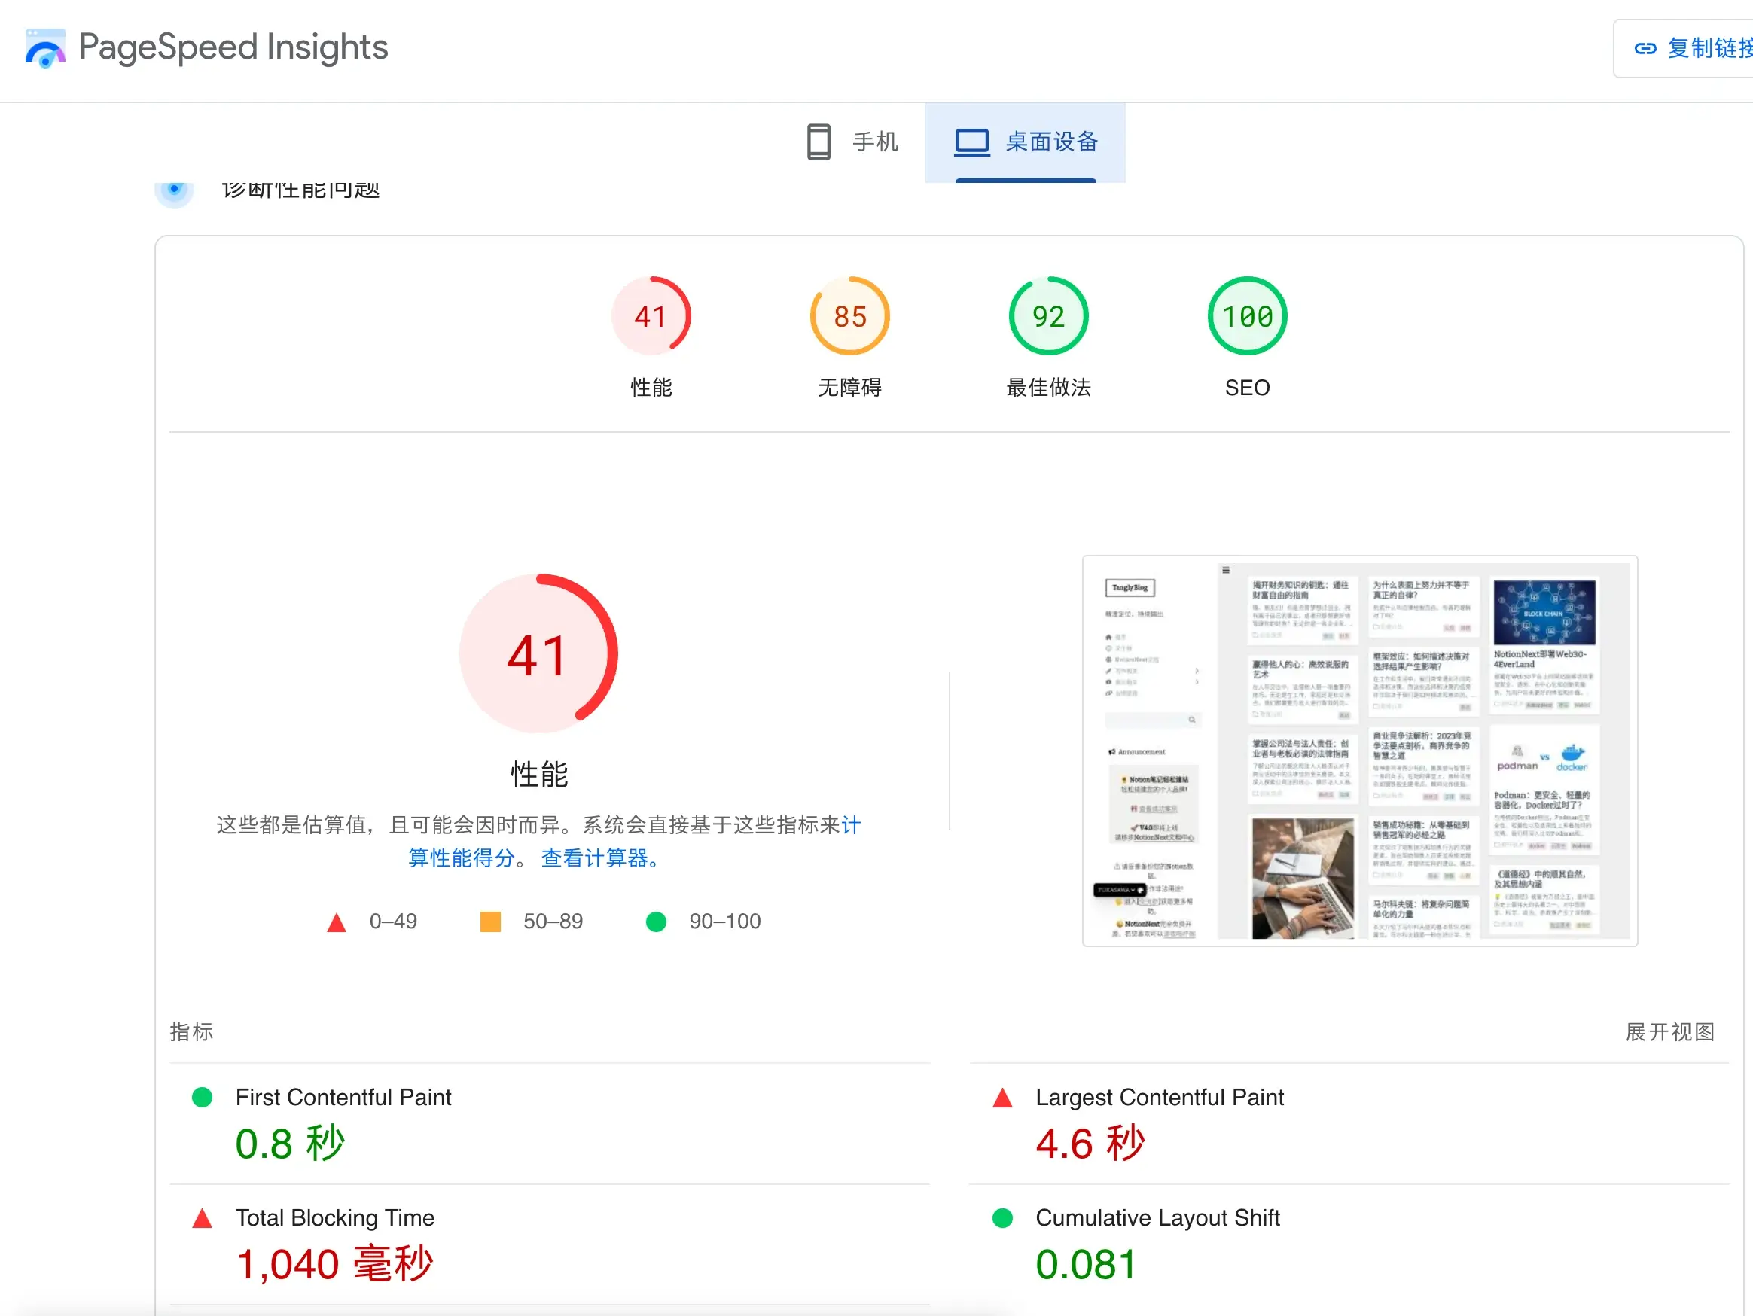The image size is (1753, 1316).
Task: Click the First Contentful Paint metric
Action: click(343, 1098)
